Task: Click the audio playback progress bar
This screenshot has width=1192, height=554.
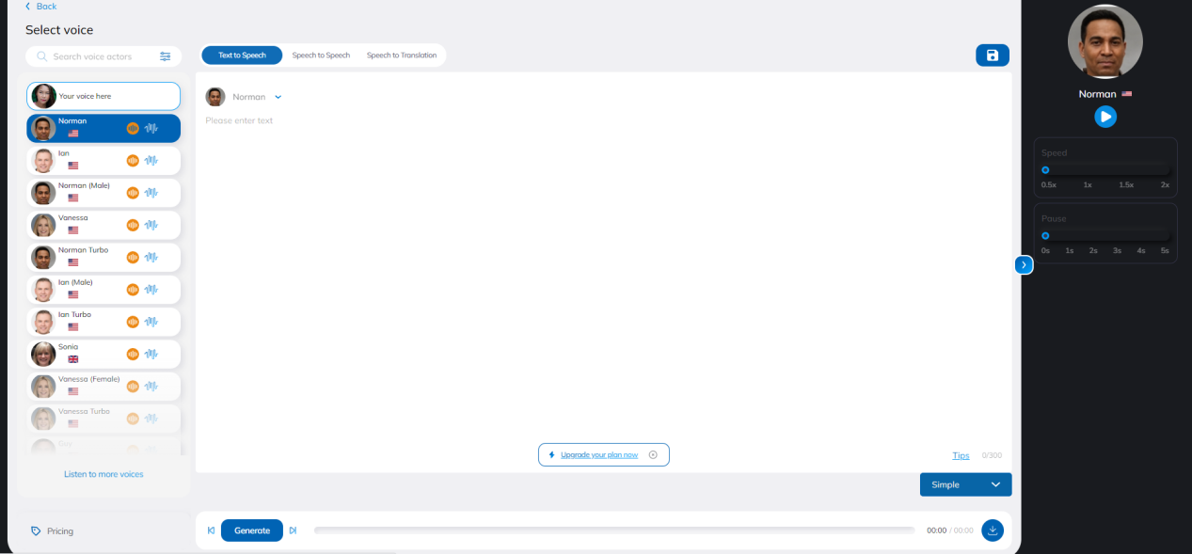Action: [x=614, y=530]
